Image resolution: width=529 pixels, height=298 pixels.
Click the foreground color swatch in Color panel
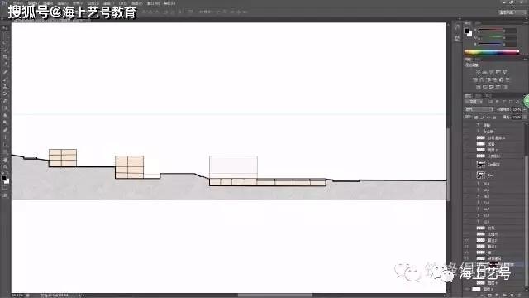[466, 31]
